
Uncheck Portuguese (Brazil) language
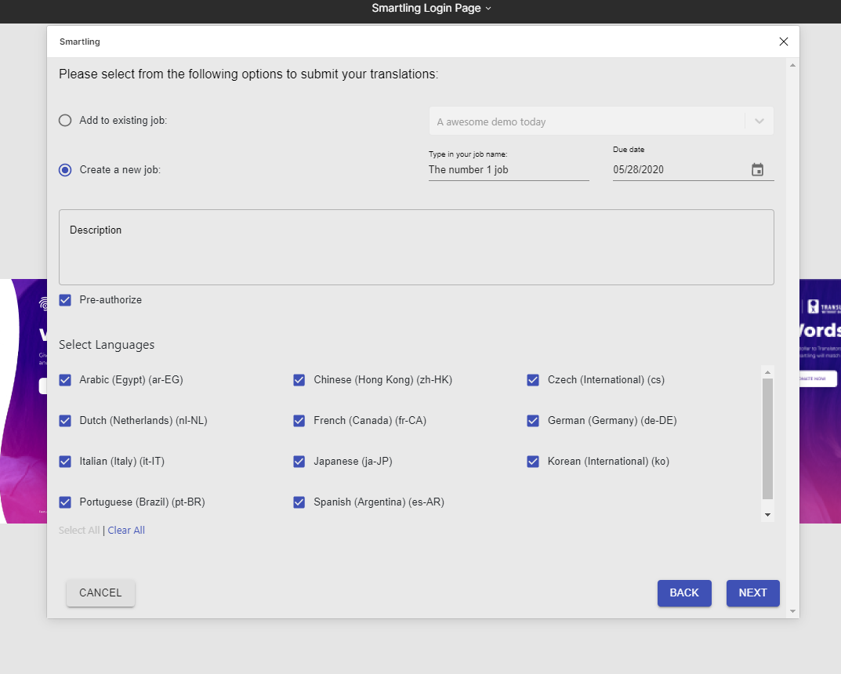pyautogui.click(x=65, y=502)
